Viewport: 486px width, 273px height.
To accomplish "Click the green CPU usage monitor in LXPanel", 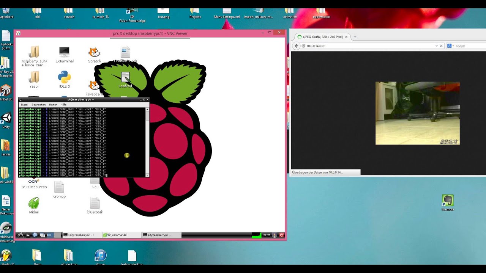I will pyautogui.click(x=257, y=235).
